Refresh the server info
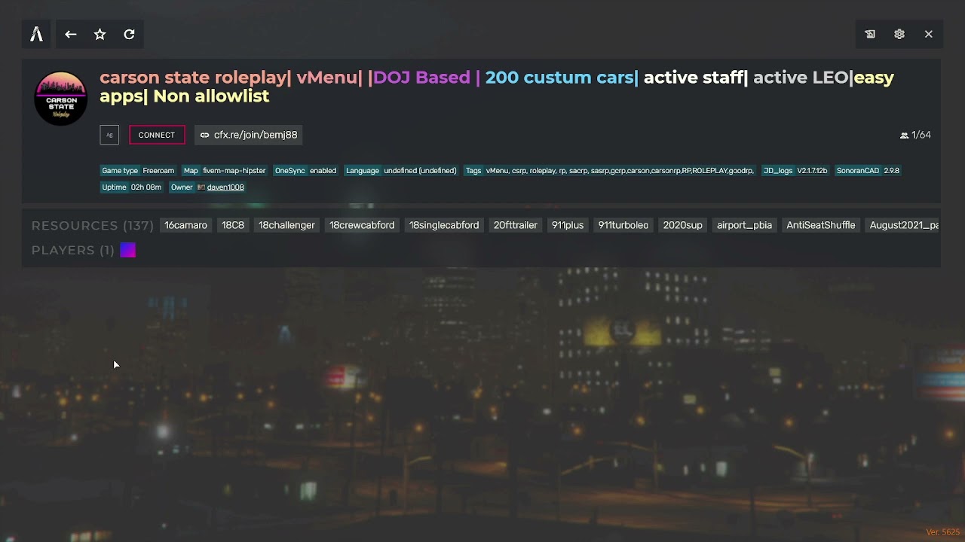Image resolution: width=965 pixels, height=542 pixels. (x=129, y=34)
